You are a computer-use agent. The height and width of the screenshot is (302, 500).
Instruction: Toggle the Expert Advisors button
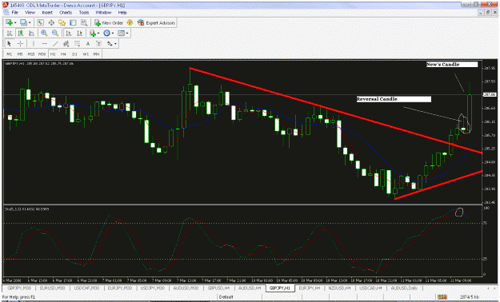(156, 22)
